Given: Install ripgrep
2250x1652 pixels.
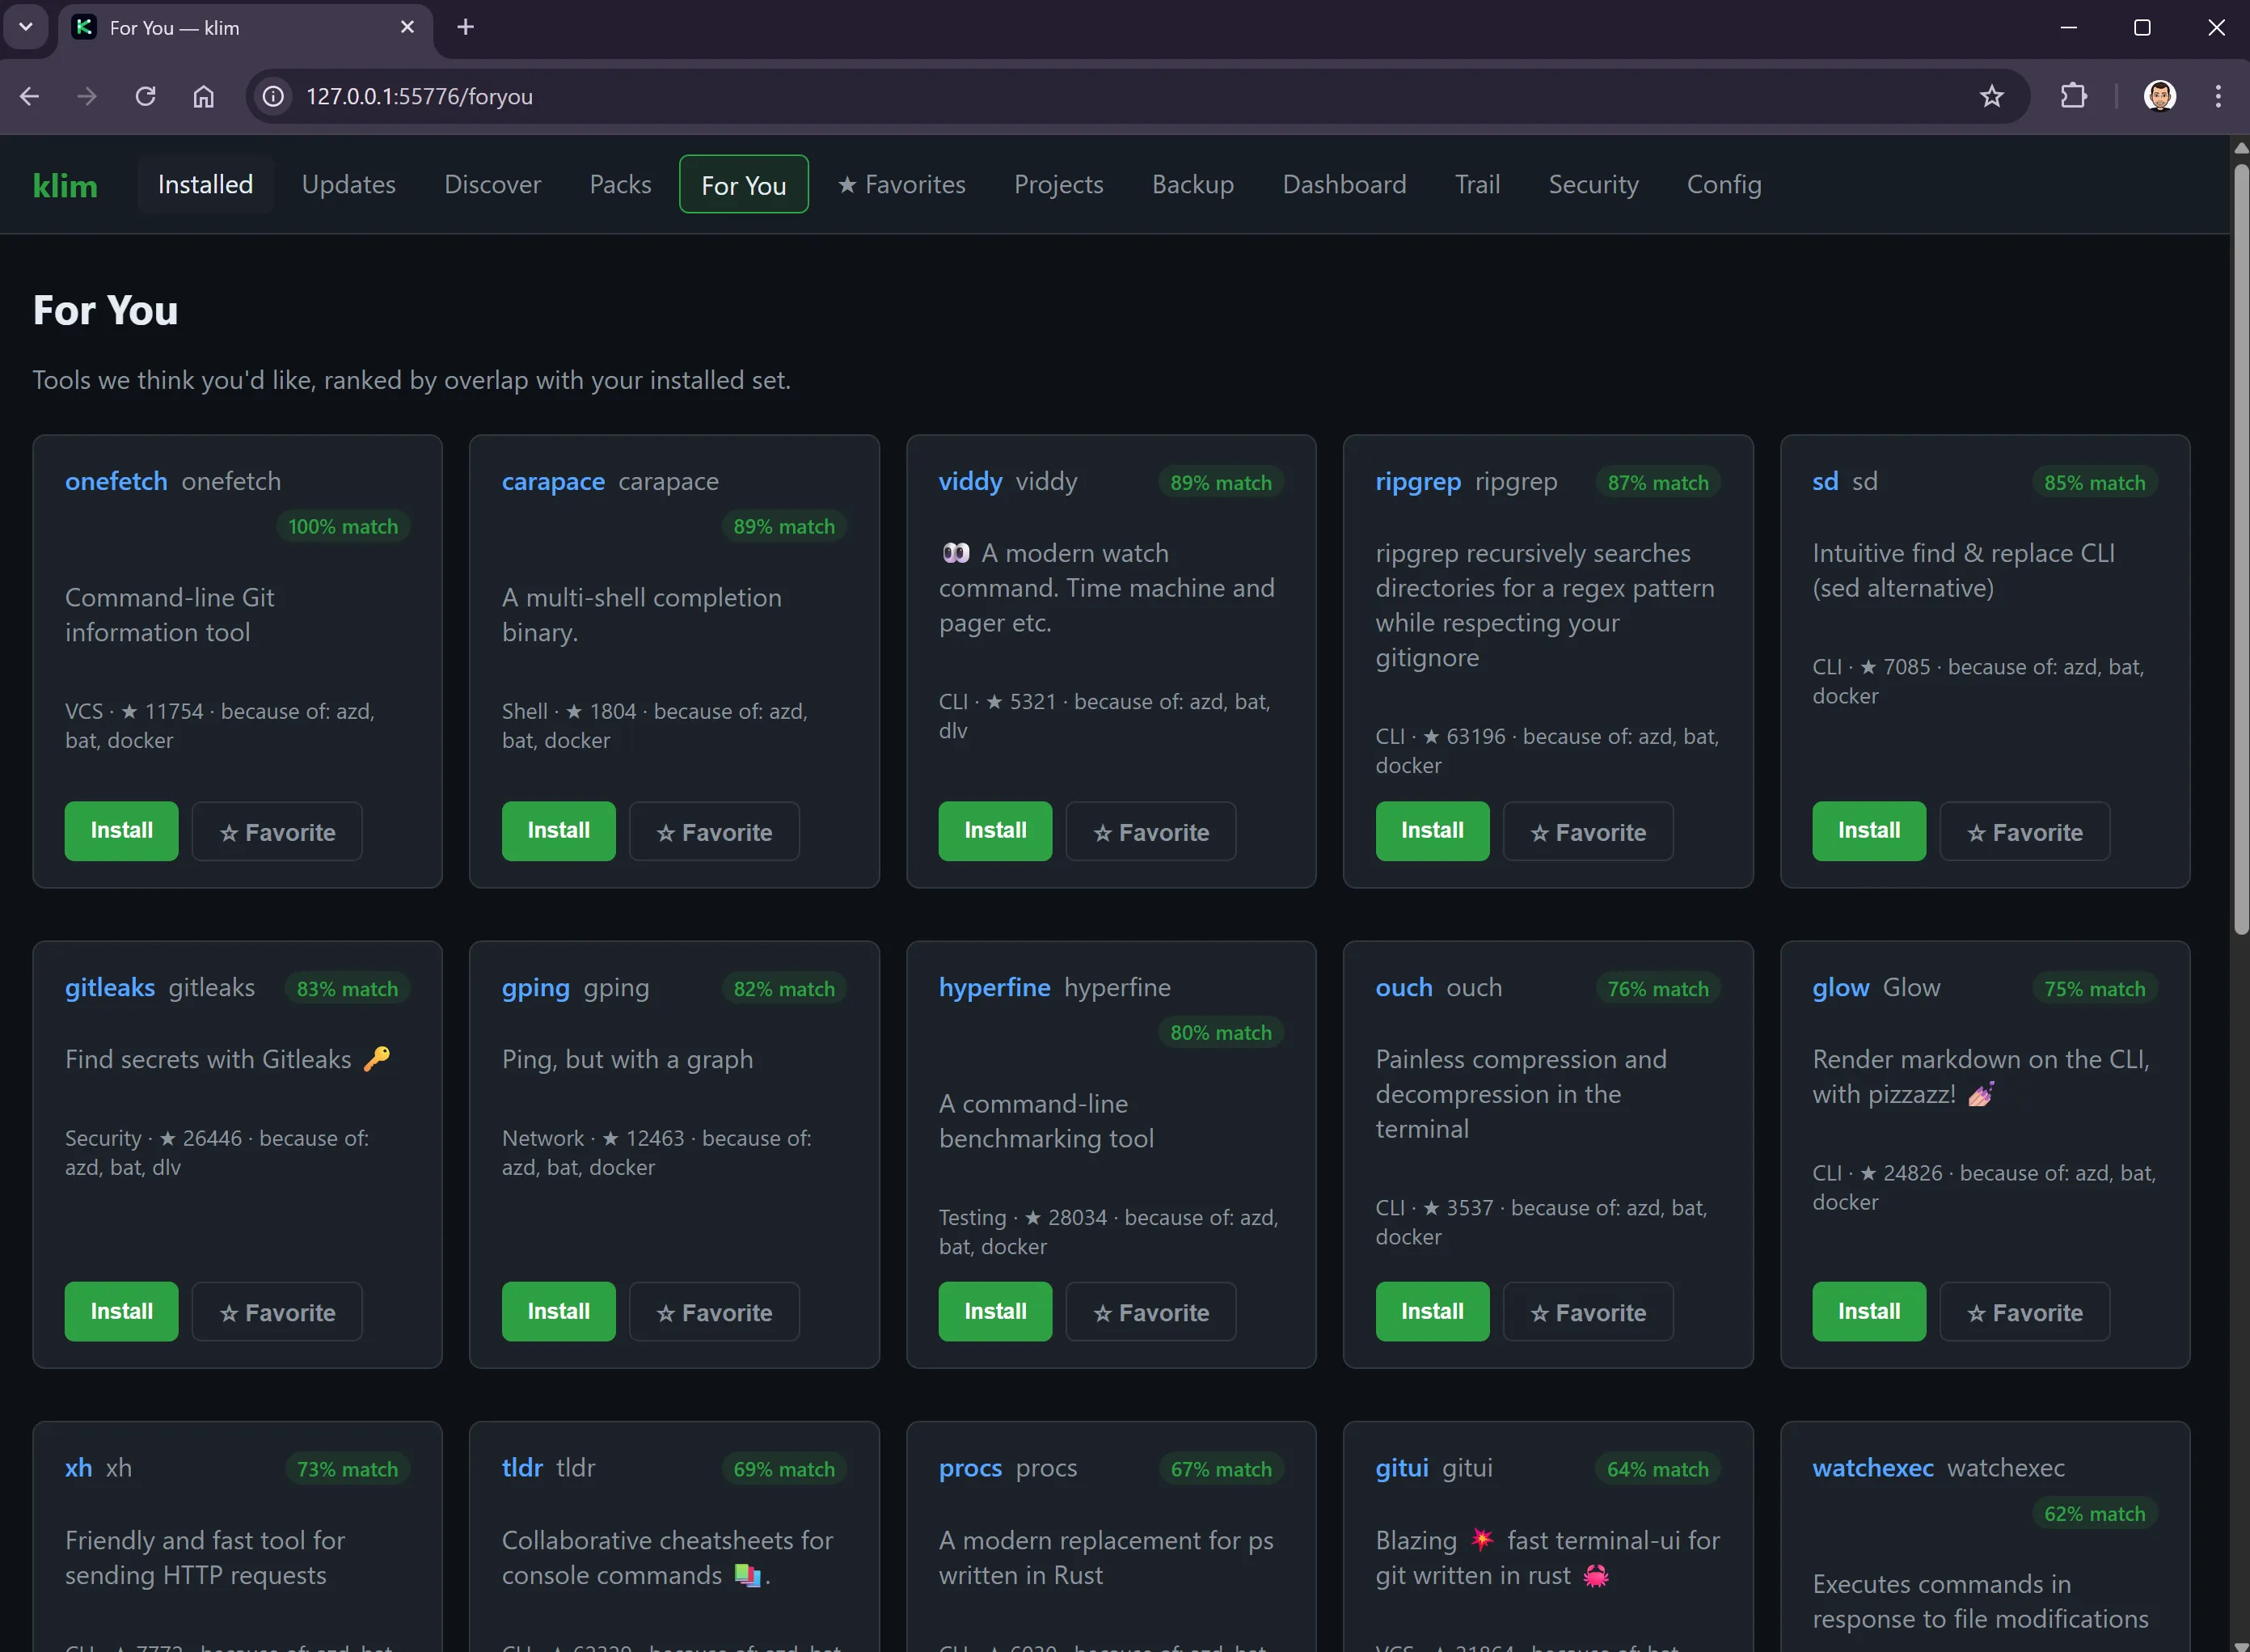Looking at the screenshot, I should click(1433, 830).
